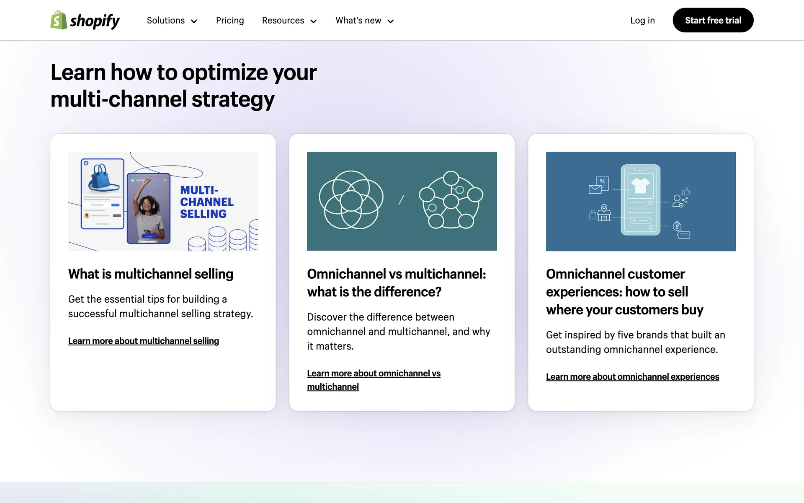This screenshot has height=503, width=804.
Task: Click the shopify wordmark in header
Action: 95,21
